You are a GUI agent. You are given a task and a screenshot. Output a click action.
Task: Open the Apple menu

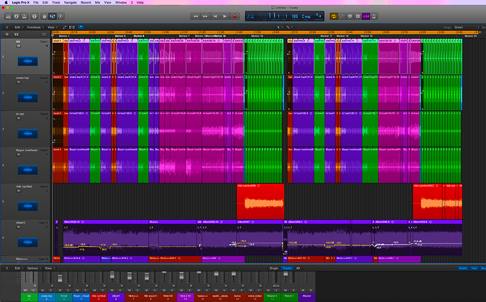(x=6, y=2)
